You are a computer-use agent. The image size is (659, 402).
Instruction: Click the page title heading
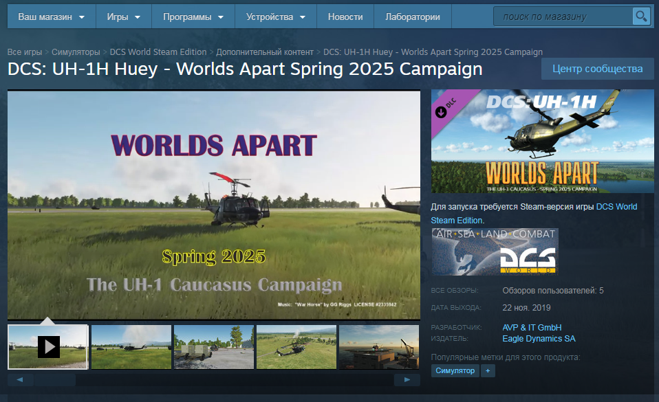click(x=245, y=69)
